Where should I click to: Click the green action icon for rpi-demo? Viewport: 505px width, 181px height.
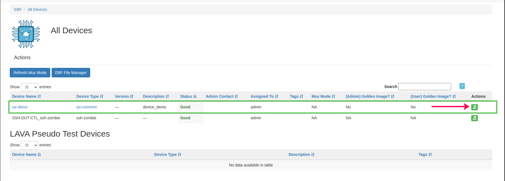tap(474, 107)
